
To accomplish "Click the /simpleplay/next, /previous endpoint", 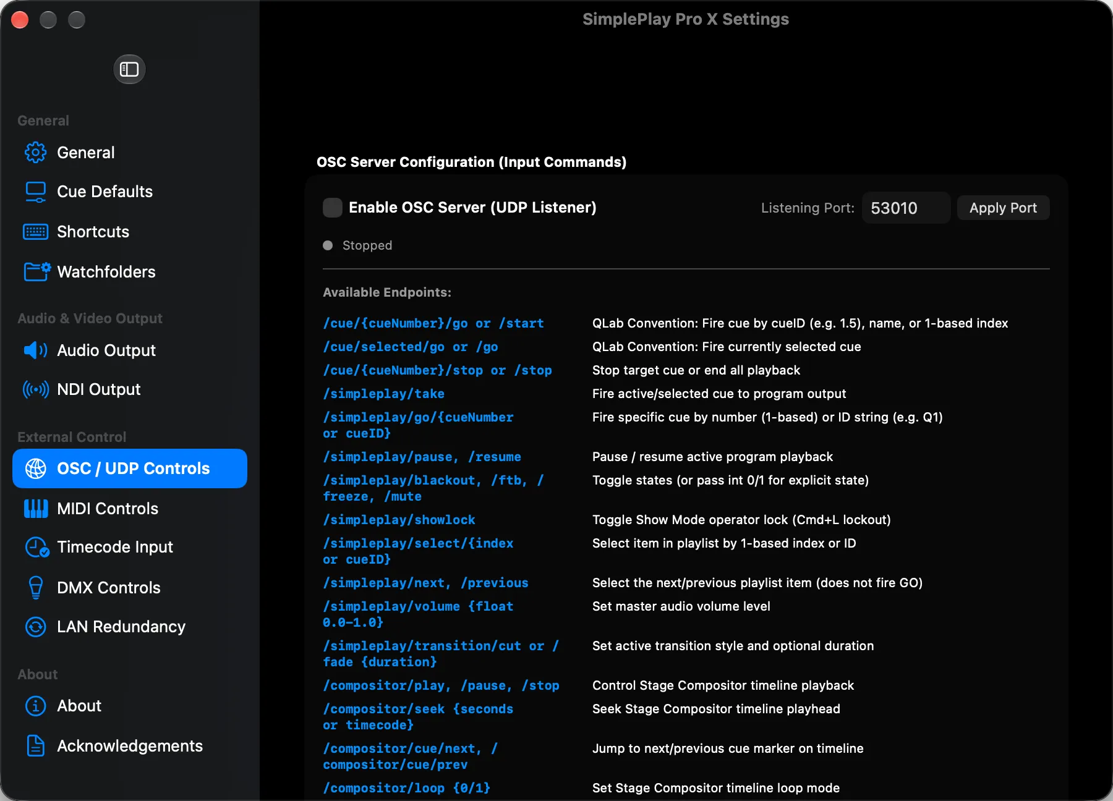I will [425, 583].
